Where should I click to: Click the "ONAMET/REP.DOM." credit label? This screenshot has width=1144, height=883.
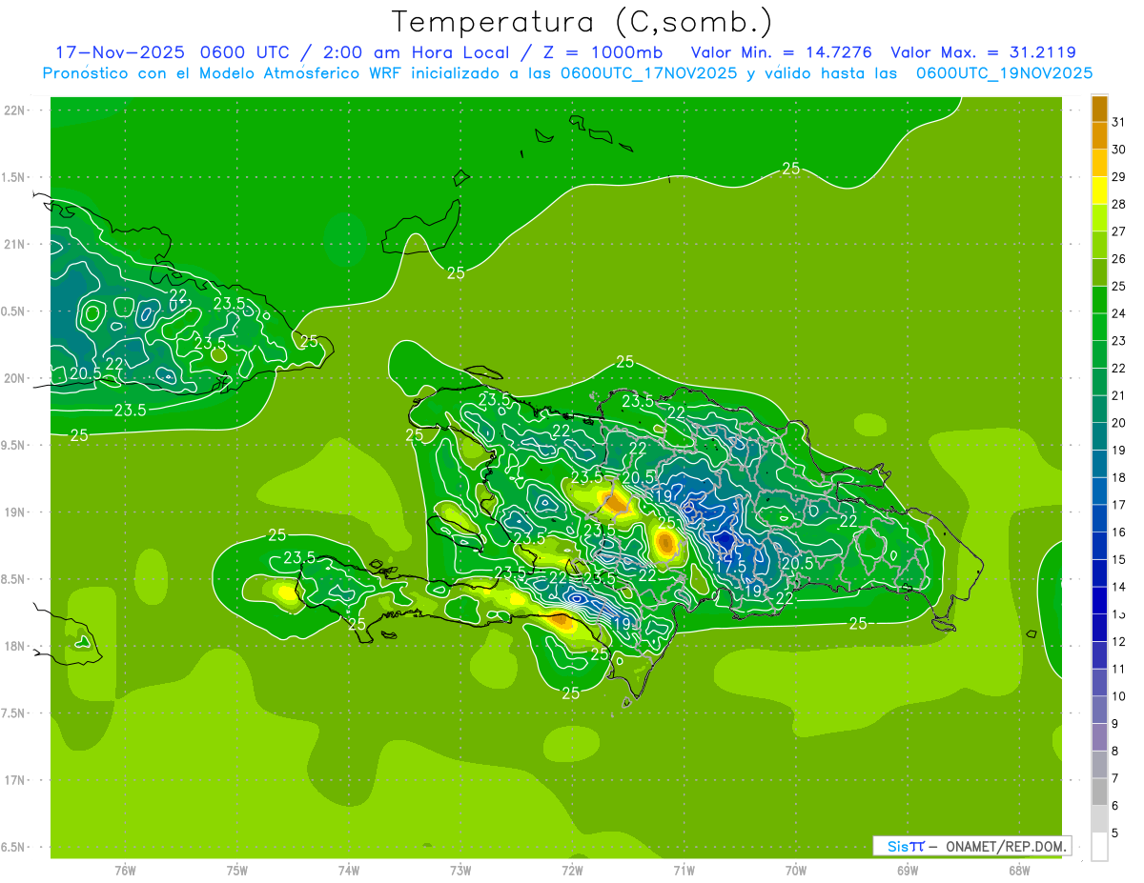coord(1007,846)
